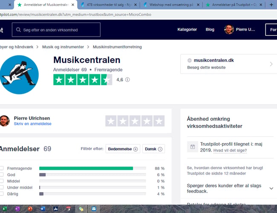The width and height of the screenshot is (277, 213).
Task: Click the Middel 0 % rating bar
Action: 92,181
